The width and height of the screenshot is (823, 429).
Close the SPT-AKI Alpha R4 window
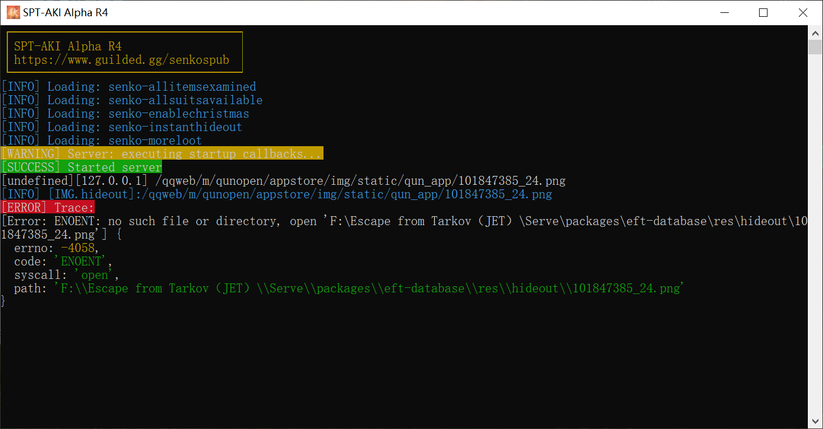(x=803, y=12)
